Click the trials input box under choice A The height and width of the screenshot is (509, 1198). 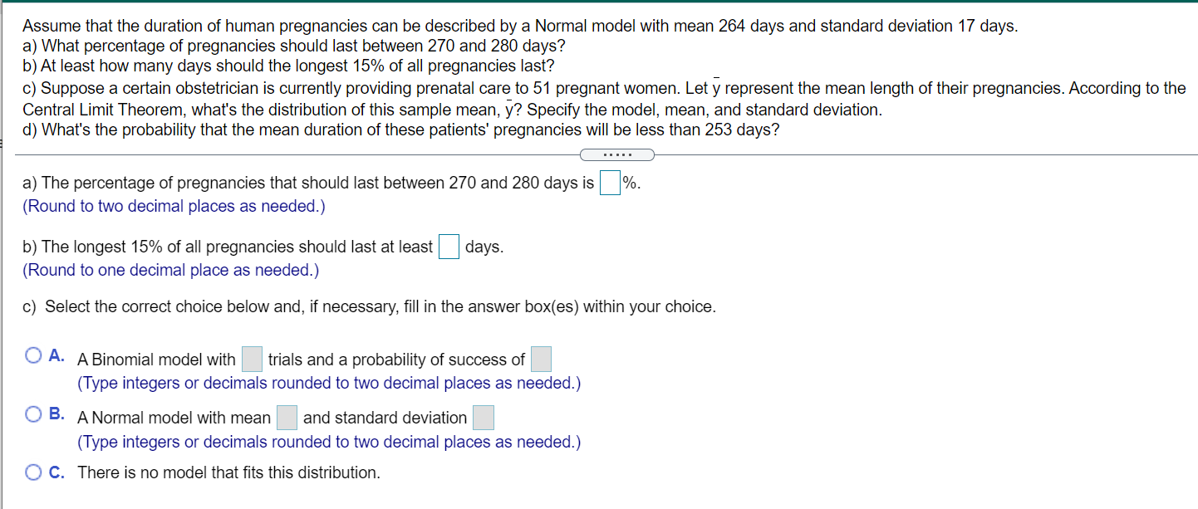pyautogui.click(x=252, y=358)
